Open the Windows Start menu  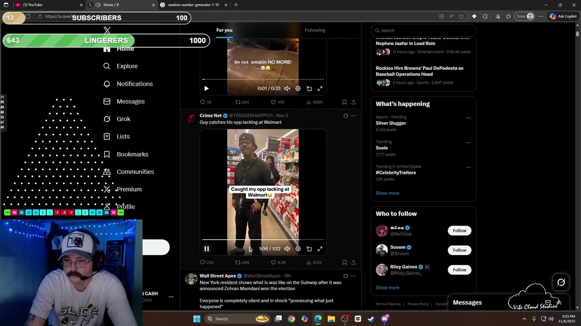pos(197,319)
